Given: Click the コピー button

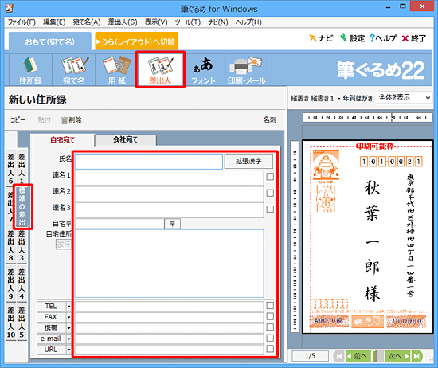Looking at the screenshot, I should pyautogui.click(x=18, y=120).
